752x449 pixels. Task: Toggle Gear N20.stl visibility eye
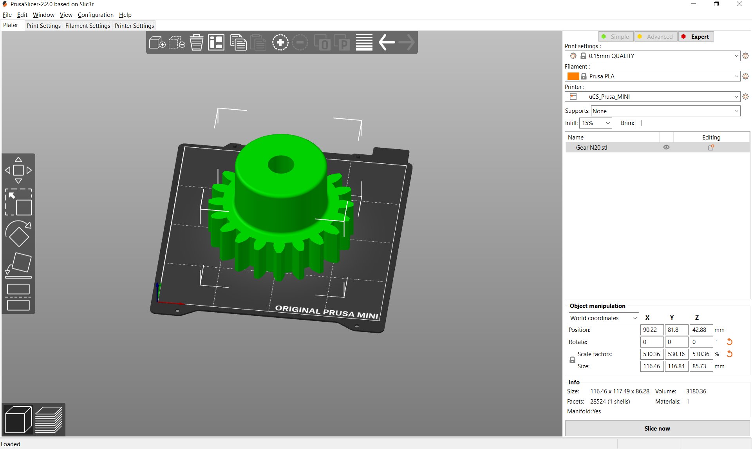pos(666,148)
